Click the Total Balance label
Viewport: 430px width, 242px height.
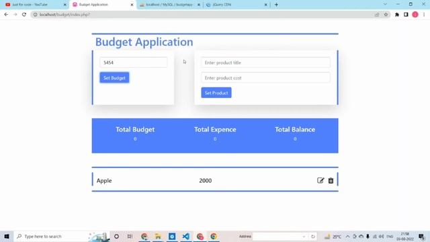(295, 130)
